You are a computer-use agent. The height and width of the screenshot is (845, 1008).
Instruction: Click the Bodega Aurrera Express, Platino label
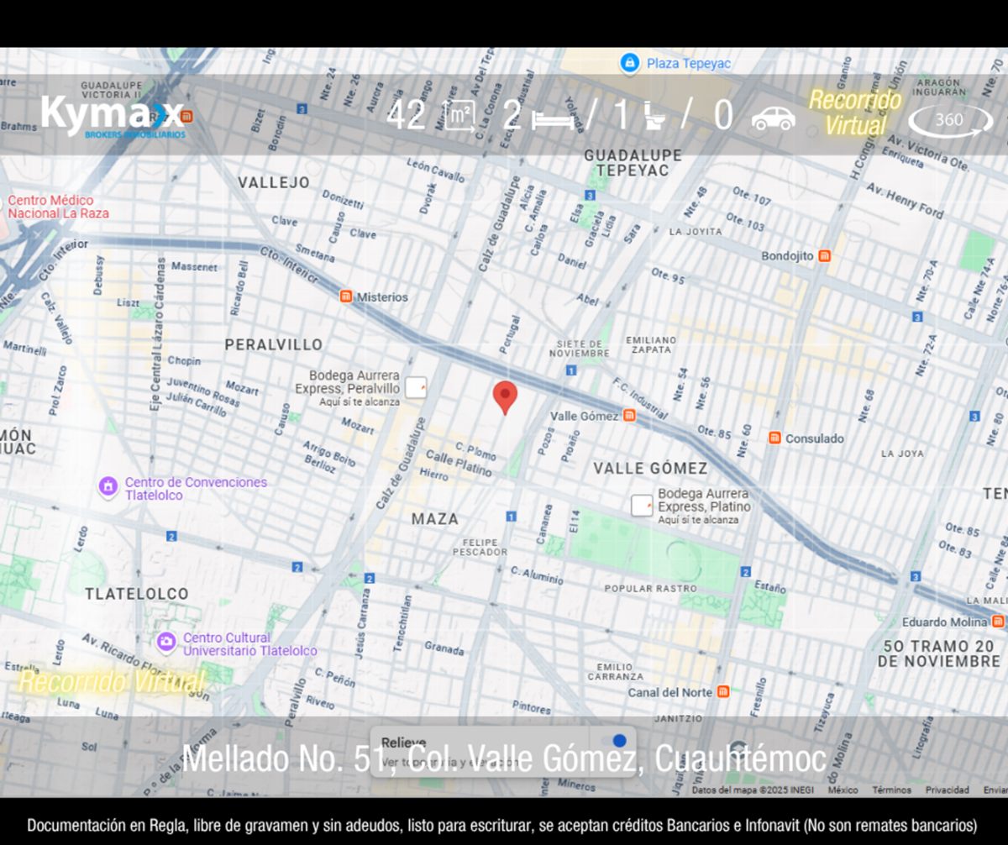click(x=705, y=506)
